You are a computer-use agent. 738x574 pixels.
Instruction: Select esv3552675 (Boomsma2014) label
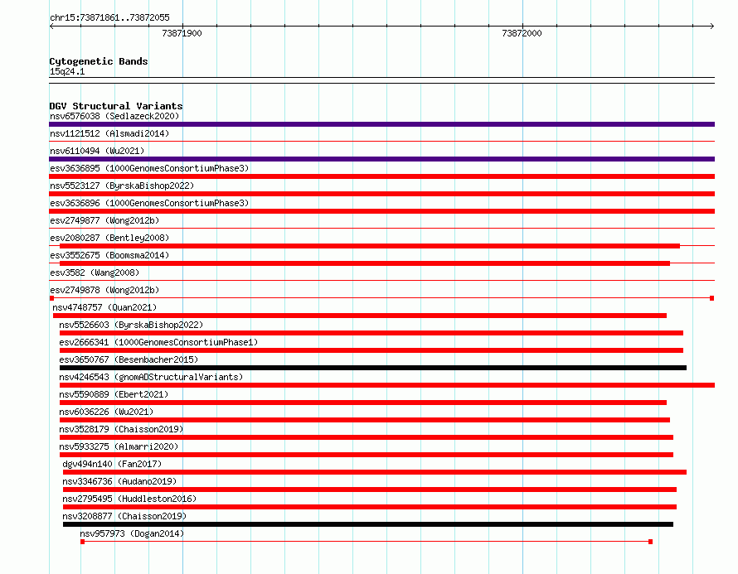[109, 255]
